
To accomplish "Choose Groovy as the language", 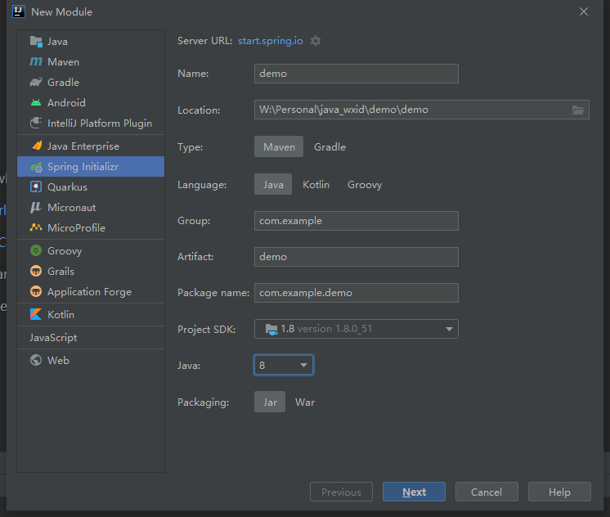I will (x=365, y=185).
